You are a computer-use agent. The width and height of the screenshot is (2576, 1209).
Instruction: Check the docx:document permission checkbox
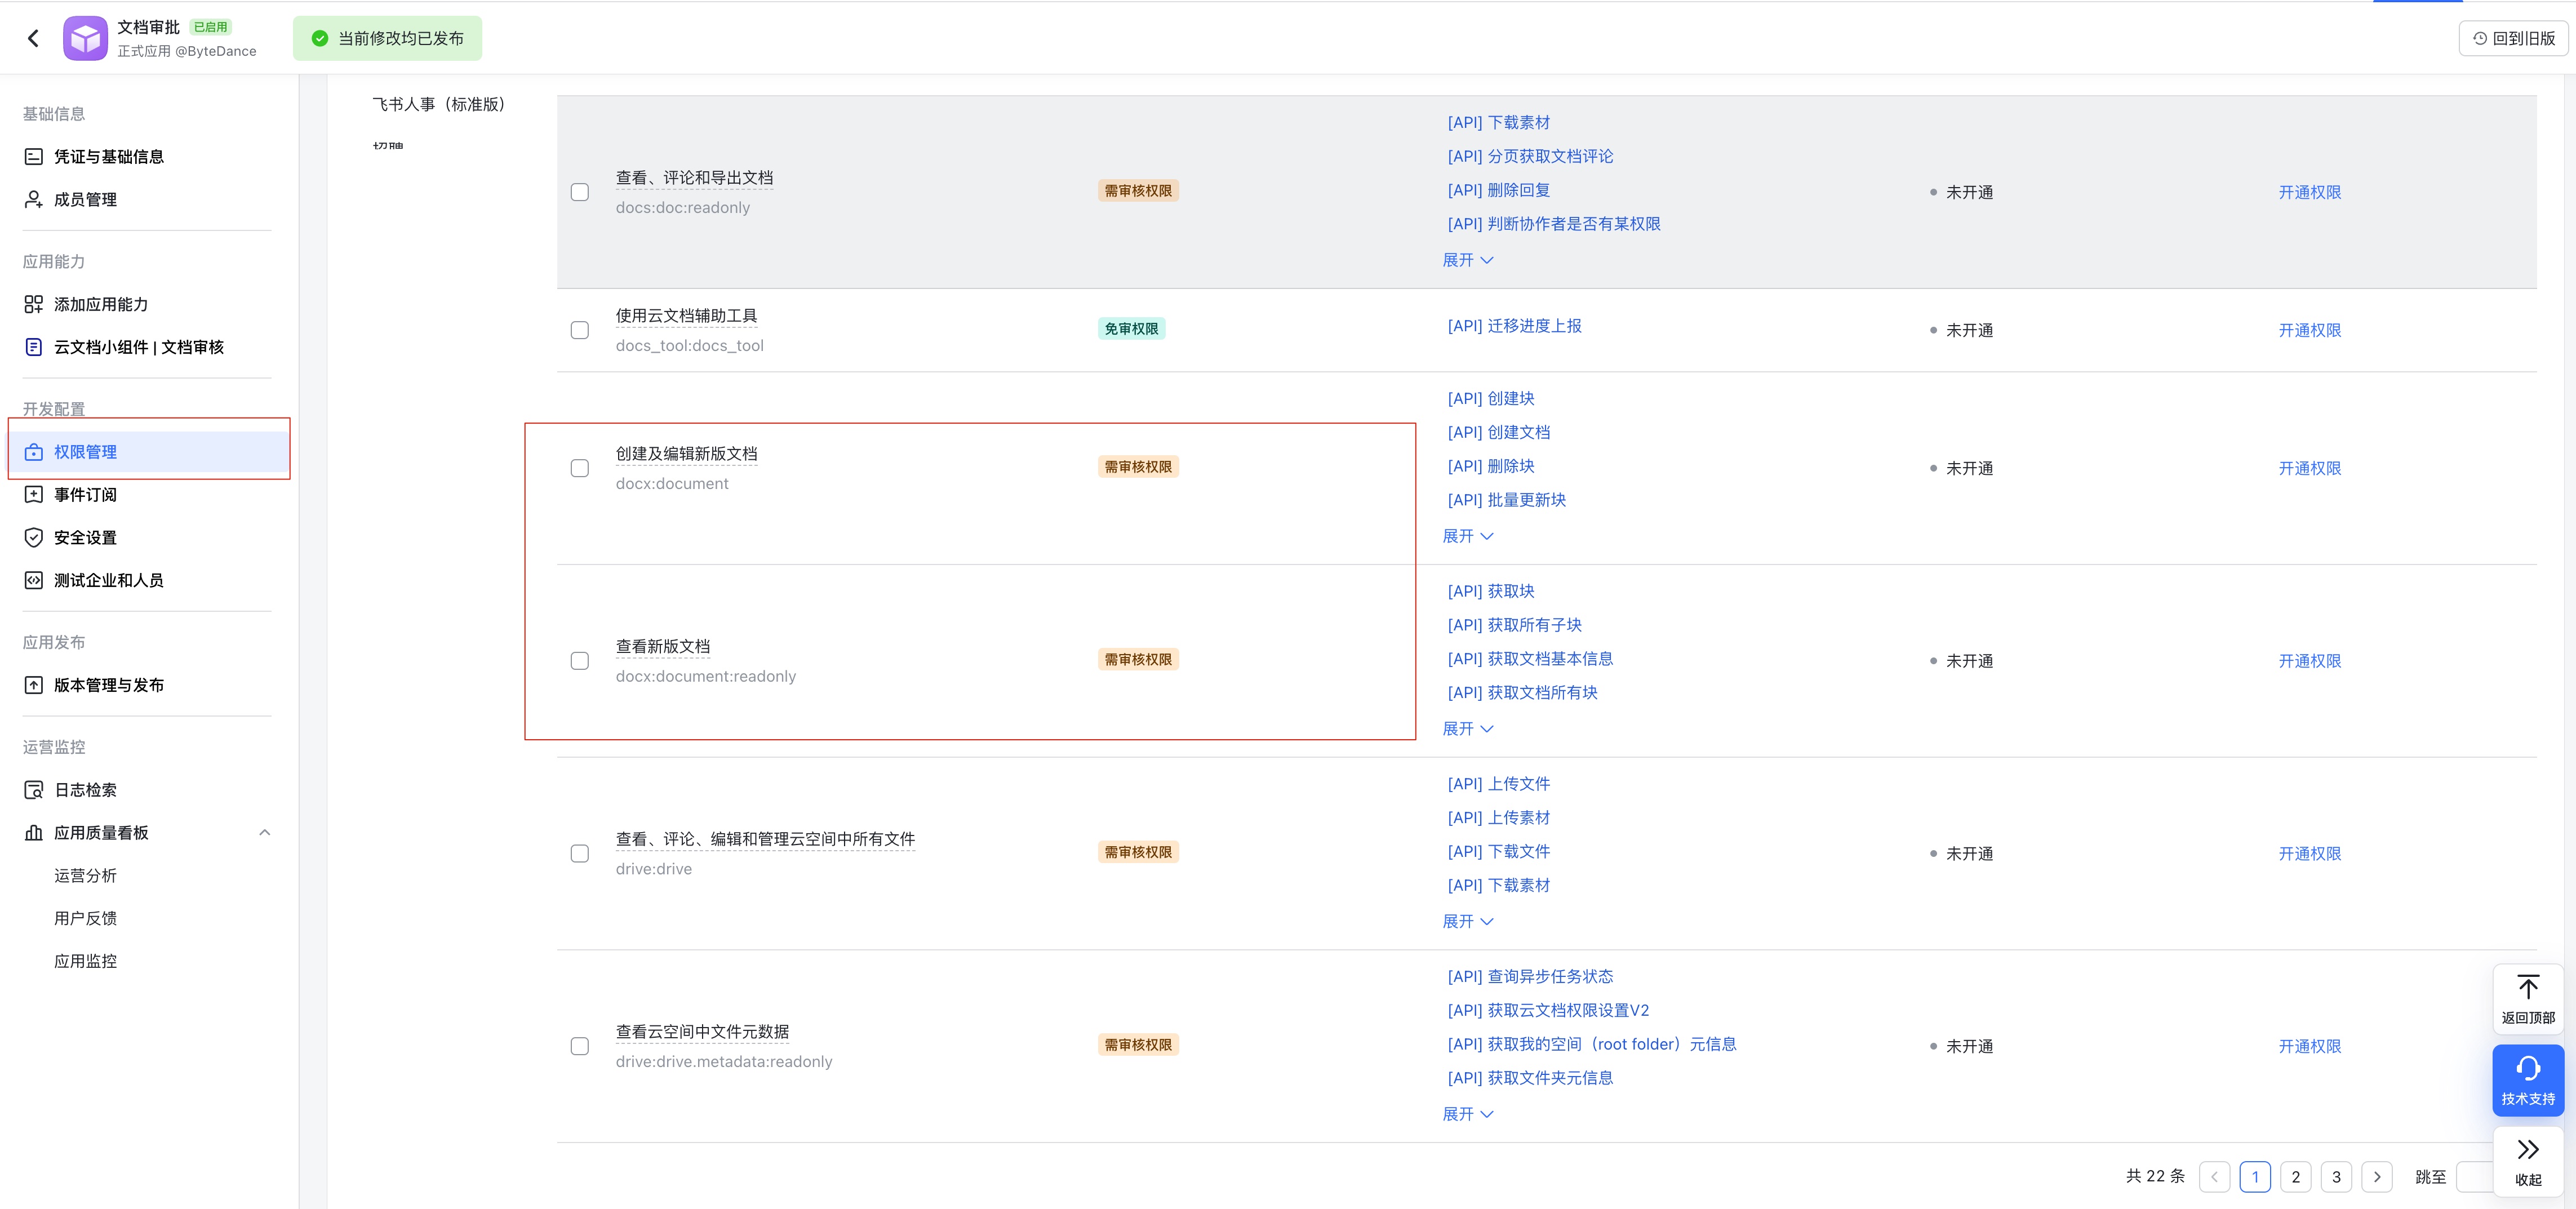pos(580,468)
